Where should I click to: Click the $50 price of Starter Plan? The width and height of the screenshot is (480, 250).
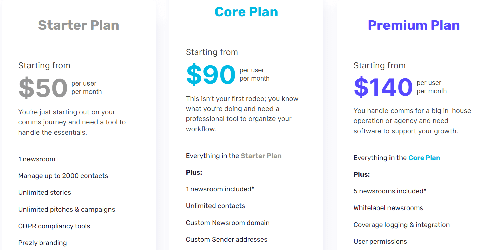[43, 88]
